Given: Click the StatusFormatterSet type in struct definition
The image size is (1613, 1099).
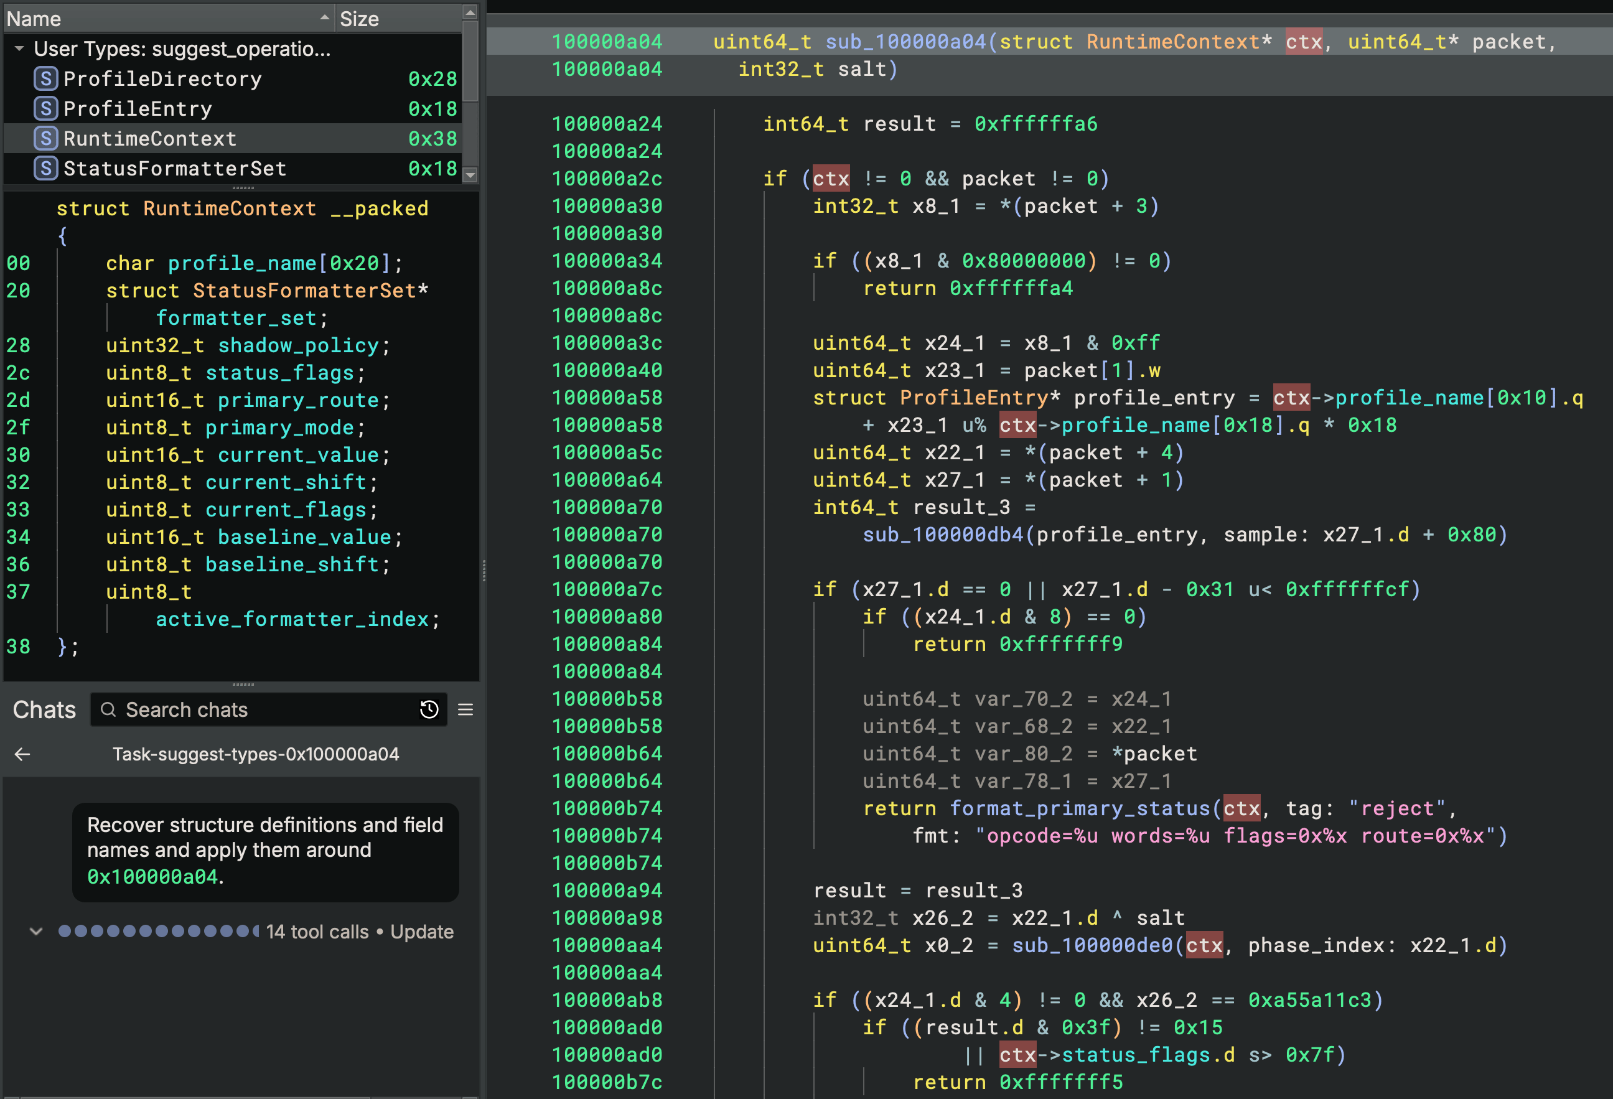Looking at the screenshot, I should click(305, 290).
